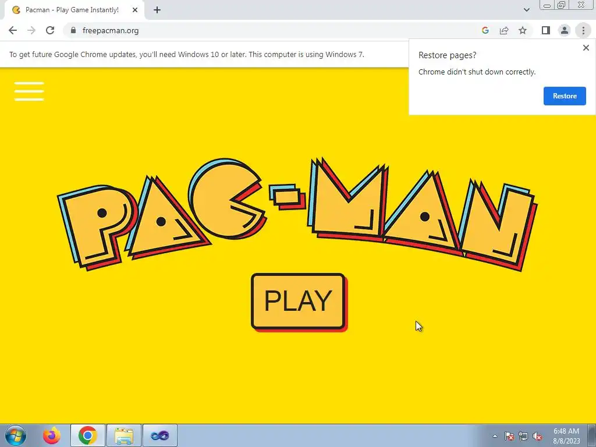Click the muted volume tray icon

(x=537, y=436)
